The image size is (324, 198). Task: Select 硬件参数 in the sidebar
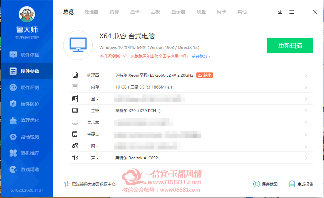[x=27, y=71]
